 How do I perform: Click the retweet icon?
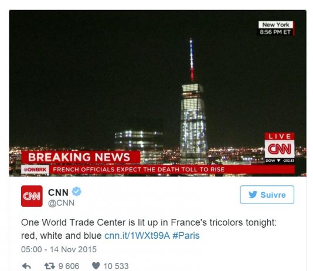[49, 266]
